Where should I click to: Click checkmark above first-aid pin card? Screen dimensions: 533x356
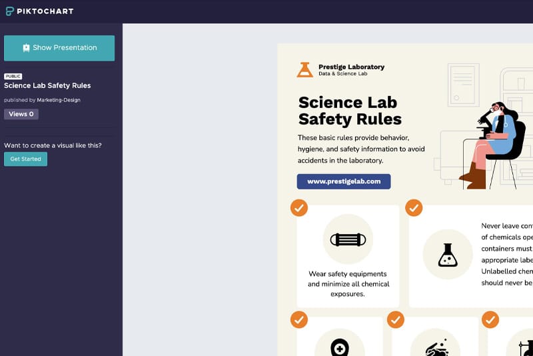(x=299, y=319)
